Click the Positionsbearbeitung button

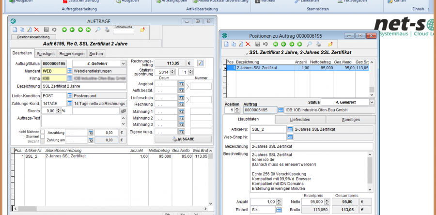click(x=33, y=37)
